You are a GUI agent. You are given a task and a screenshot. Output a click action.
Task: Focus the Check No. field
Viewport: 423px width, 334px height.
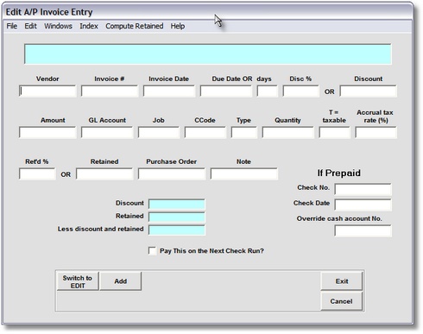[363, 190]
